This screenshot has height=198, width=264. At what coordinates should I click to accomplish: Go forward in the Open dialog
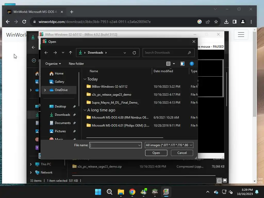click(55, 53)
